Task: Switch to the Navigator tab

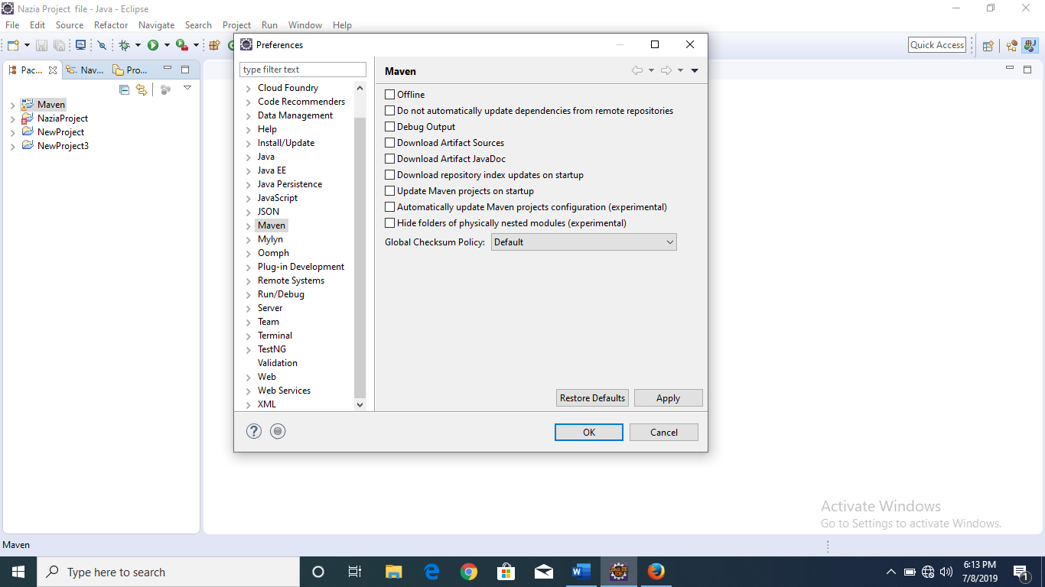Action: tap(85, 70)
